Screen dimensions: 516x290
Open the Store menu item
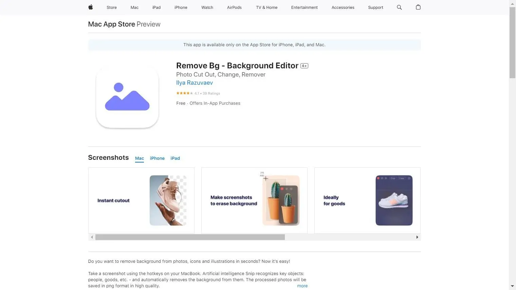coord(112,7)
